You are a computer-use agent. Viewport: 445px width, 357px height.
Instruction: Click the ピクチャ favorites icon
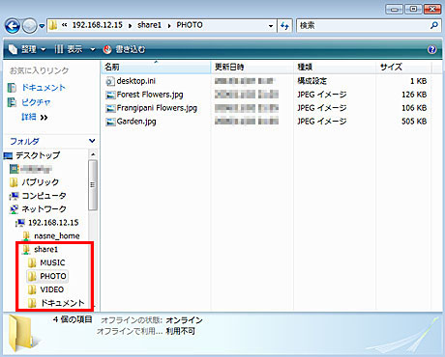point(12,102)
